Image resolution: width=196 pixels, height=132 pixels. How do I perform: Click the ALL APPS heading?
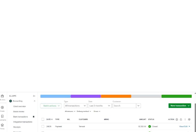click(x=13, y=96)
